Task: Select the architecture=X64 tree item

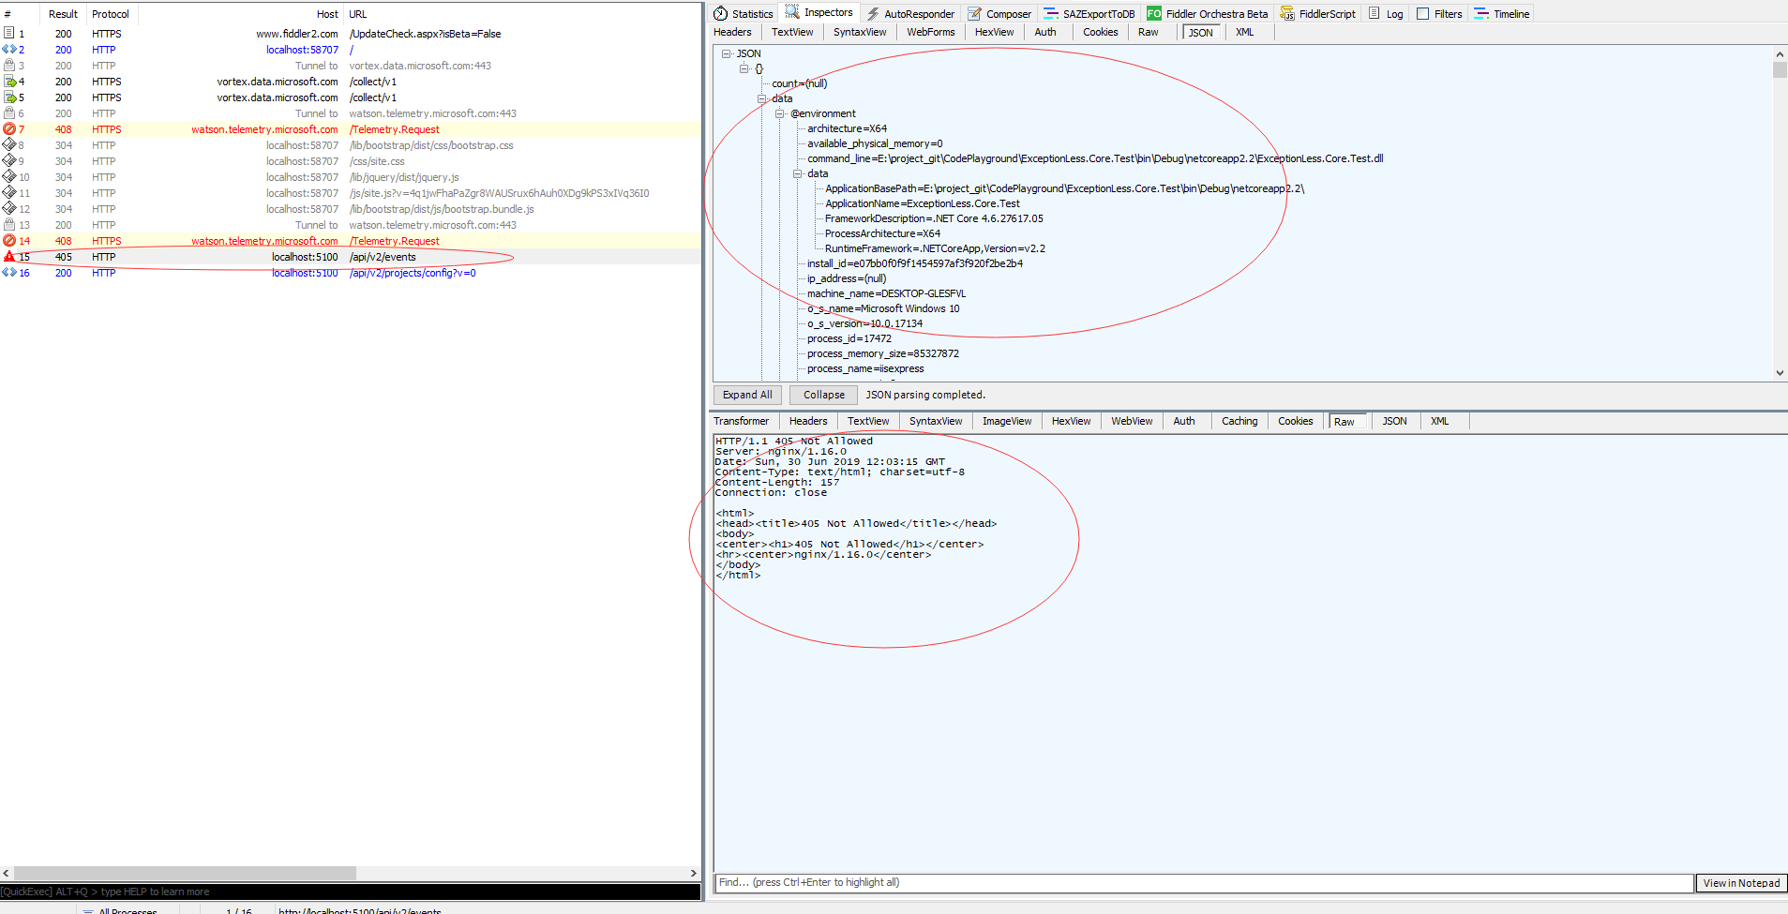Action: click(847, 128)
